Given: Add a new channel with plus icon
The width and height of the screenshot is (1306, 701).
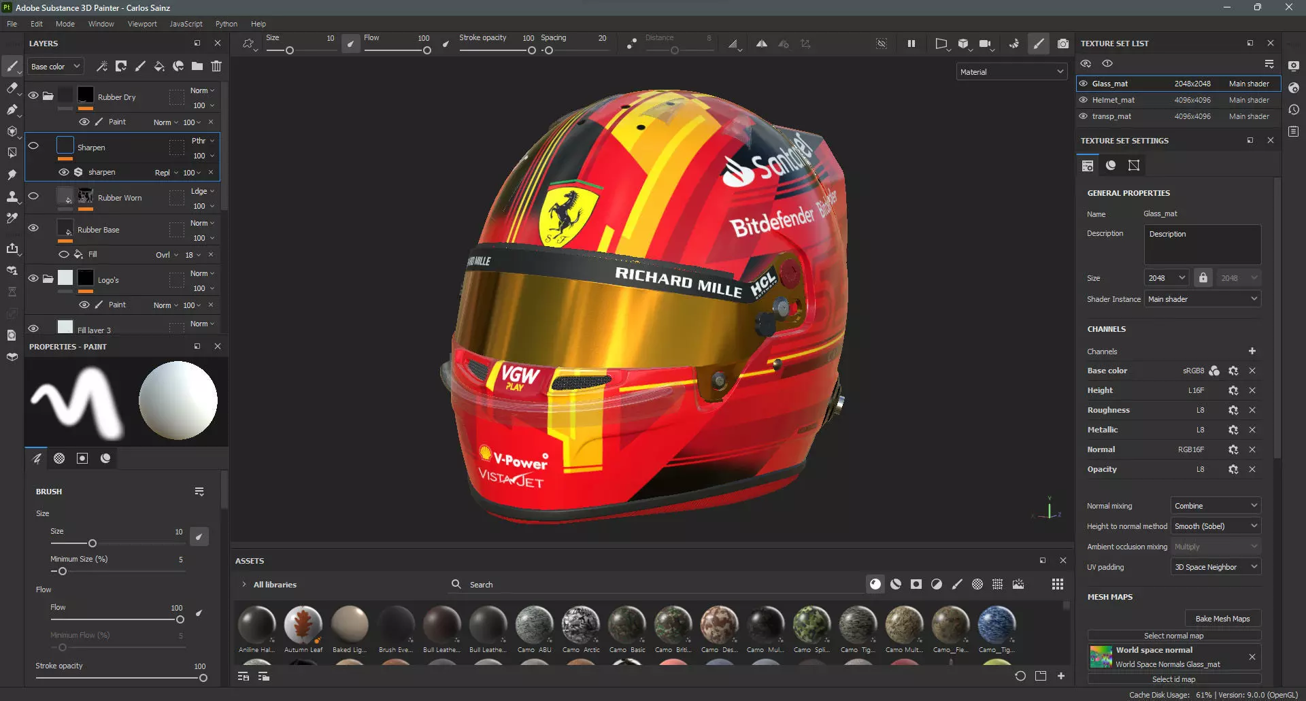Looking at the screenshot, I should pos(1252,351).
